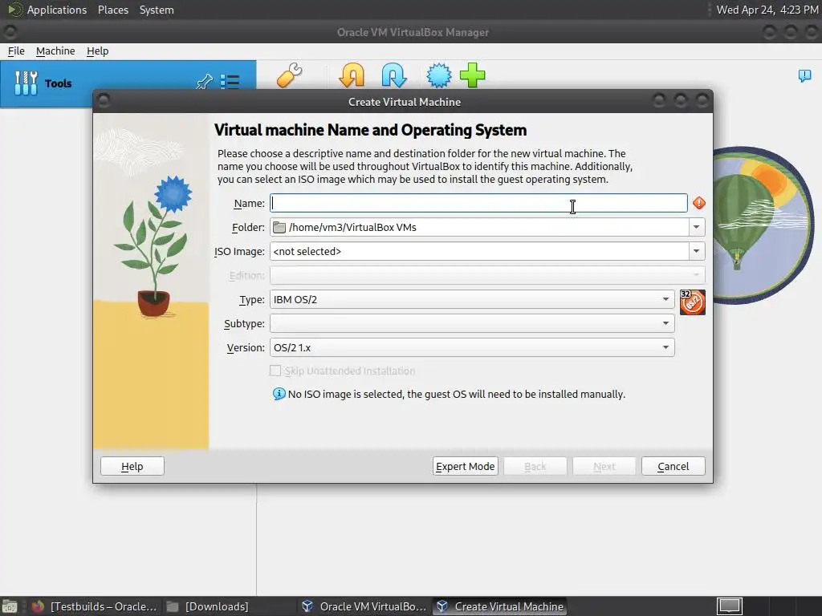Open the Version dropdown showing OS/2 1.x
The image size is (822, 616).
pos(472,348)
